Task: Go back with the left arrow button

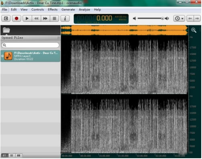Action: (x=190, y=18)
